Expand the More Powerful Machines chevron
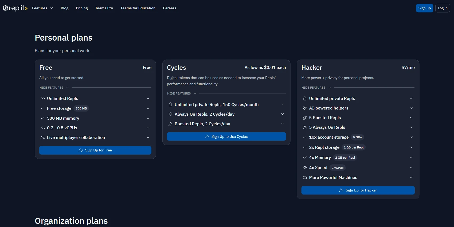 (x=411, y=178)
